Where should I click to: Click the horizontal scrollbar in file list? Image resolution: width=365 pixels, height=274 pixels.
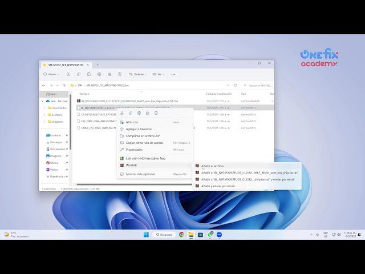[x=134, y=184]
